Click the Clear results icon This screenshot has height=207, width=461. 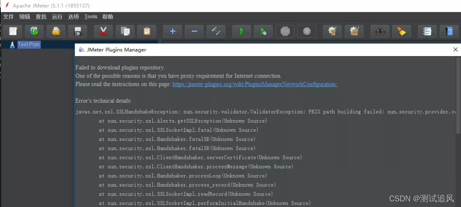[x=333, y=31]
